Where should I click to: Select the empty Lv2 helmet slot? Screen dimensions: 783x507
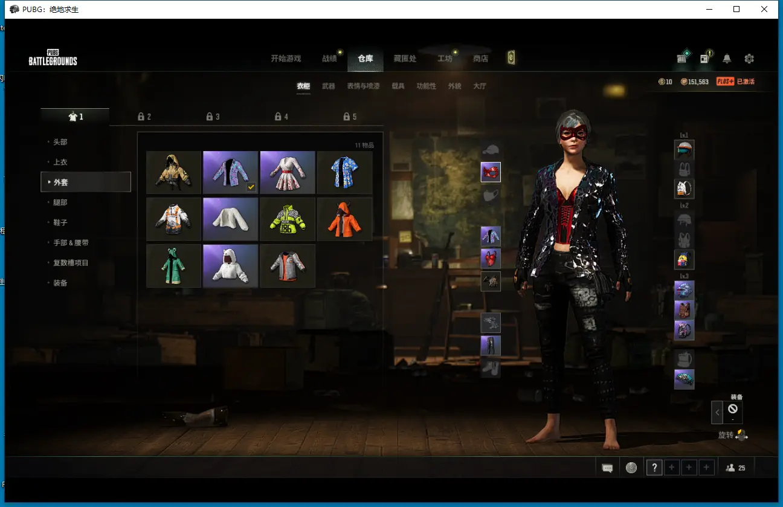(685, 220)
